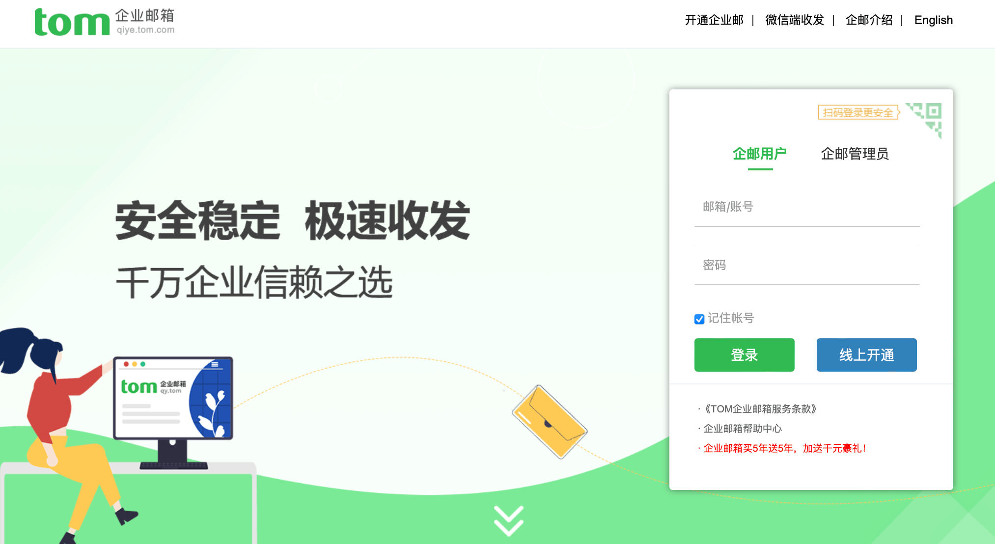This screenshot has width=995, height=544.
Task: Focus the 邮箱/账号 input field
Action: pos(807,207)
